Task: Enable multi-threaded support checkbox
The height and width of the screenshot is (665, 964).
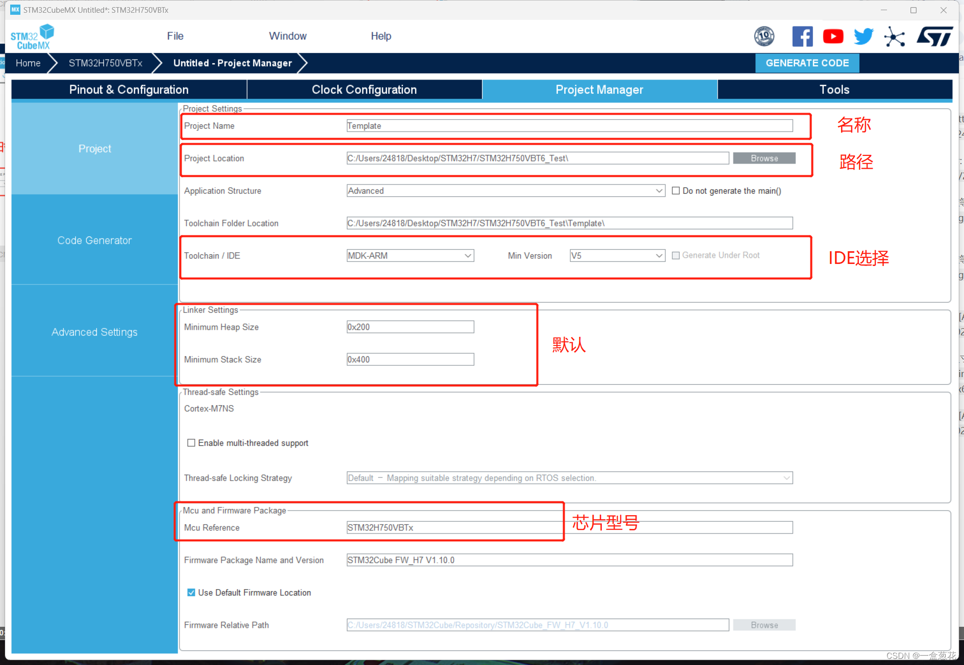Action: pos(191,443)
